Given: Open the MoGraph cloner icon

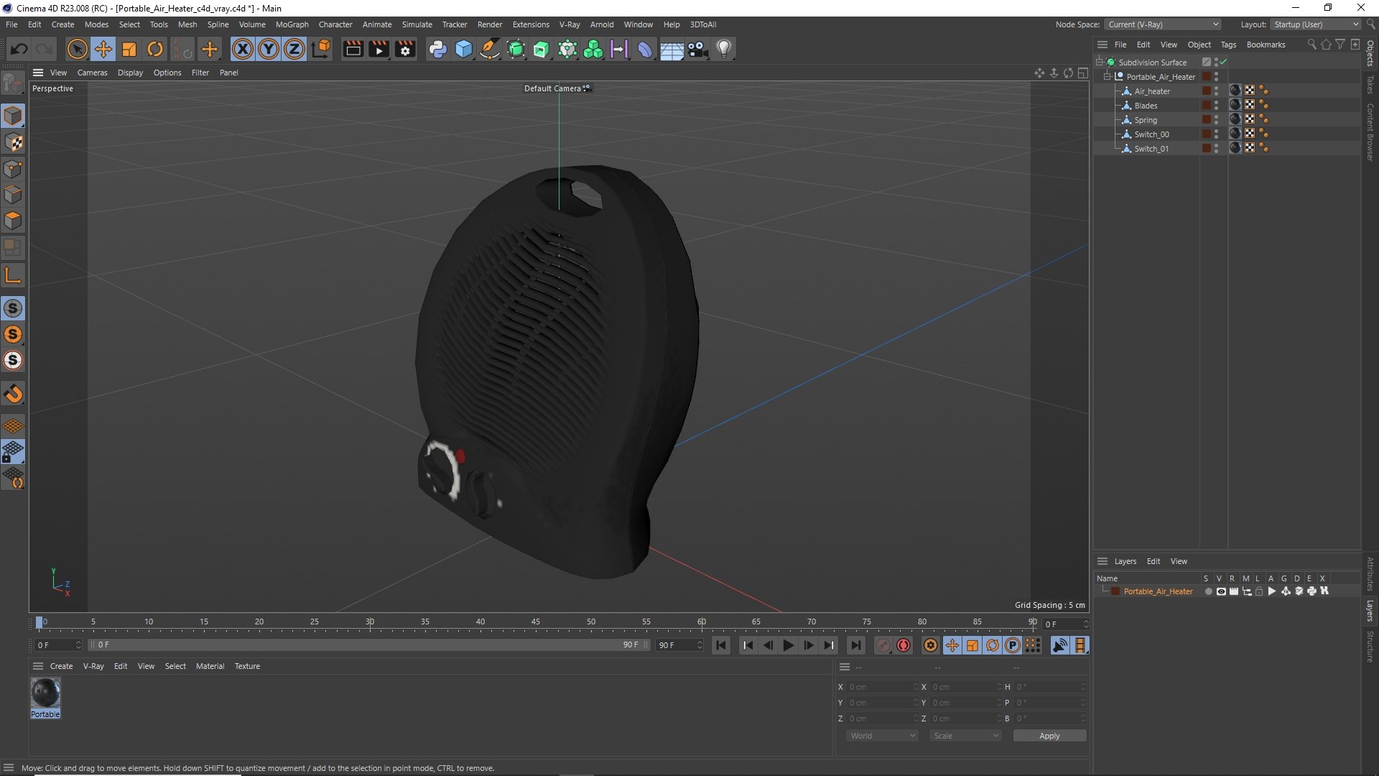Looking at the screenshot, I should [593, 49].
